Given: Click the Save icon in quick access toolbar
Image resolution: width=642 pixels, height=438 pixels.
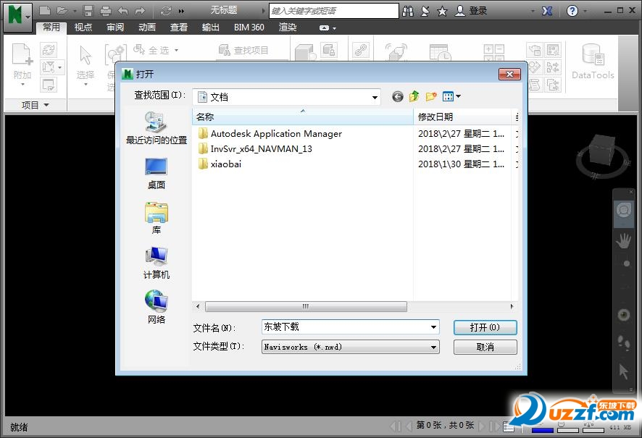Looking at the screenshot, I should point(88,11).
